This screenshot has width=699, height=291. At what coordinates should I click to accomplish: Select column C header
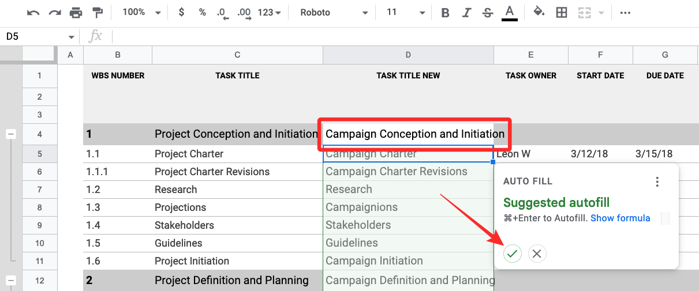pyautogui.click(x=237, y=55)
